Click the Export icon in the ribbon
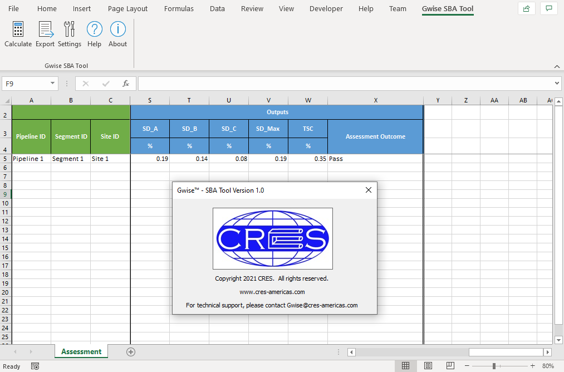Image resolution: width=564 pixels, height=372 pixels. [x=45, y=29]
